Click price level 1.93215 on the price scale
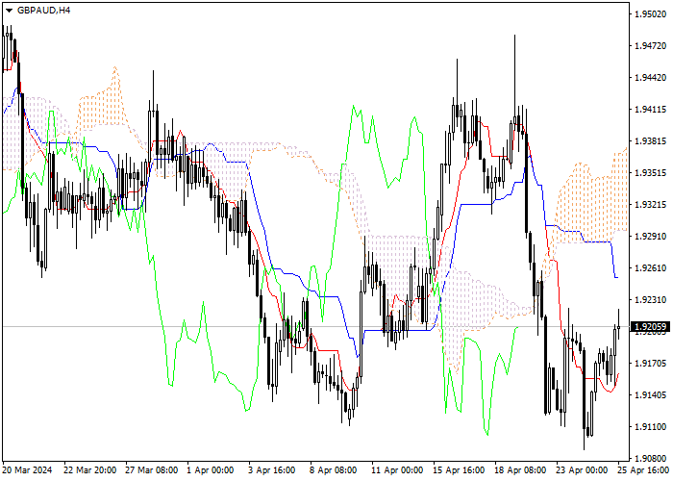The height and width of the screenshot is (481, 673). pos(650,205)
